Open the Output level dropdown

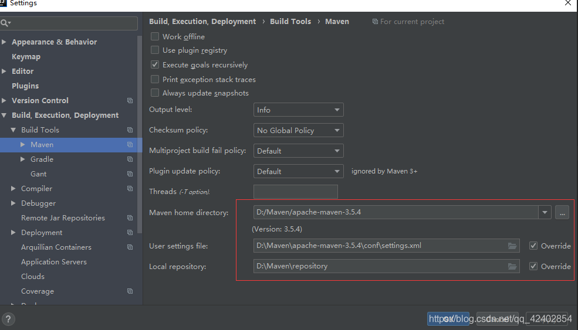click(x=299, y=110)
